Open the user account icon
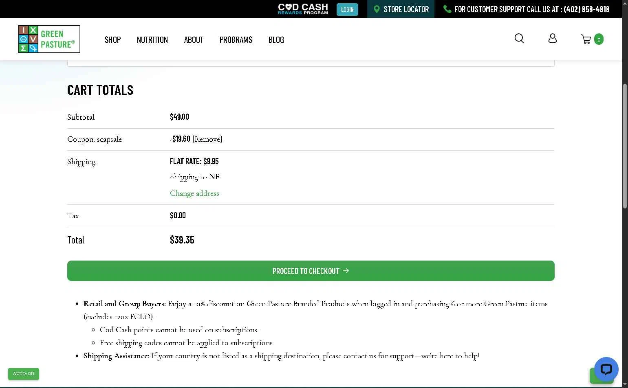This screenshot has height=388, width=628. (x=553, y=39)
